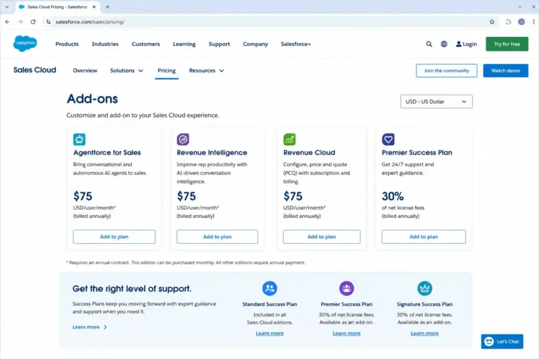This screenshot has width=539, height=359.
Task: Click the Watch demo button
Action: tap(506, 70)
